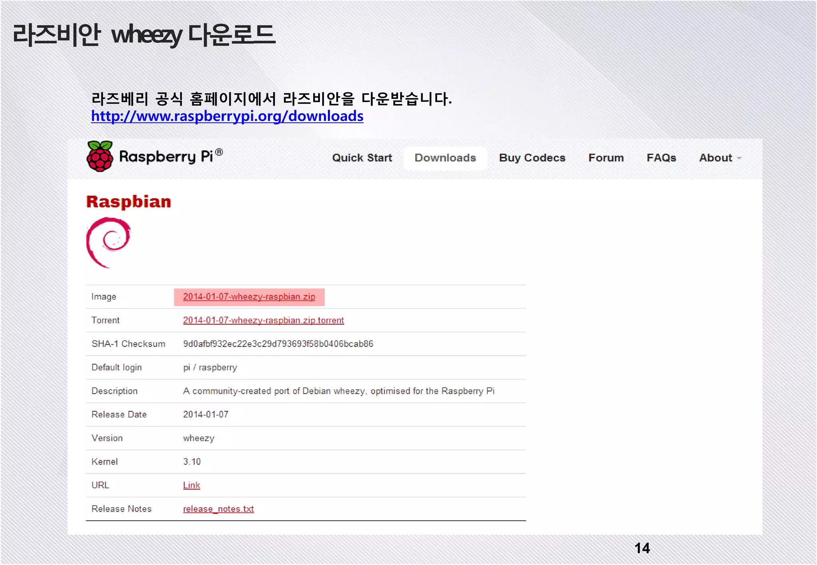The width and height of the screenshot is (817, 565).
Task: Click the Kernel value 3.10
Action: click(x=192, y=461)
